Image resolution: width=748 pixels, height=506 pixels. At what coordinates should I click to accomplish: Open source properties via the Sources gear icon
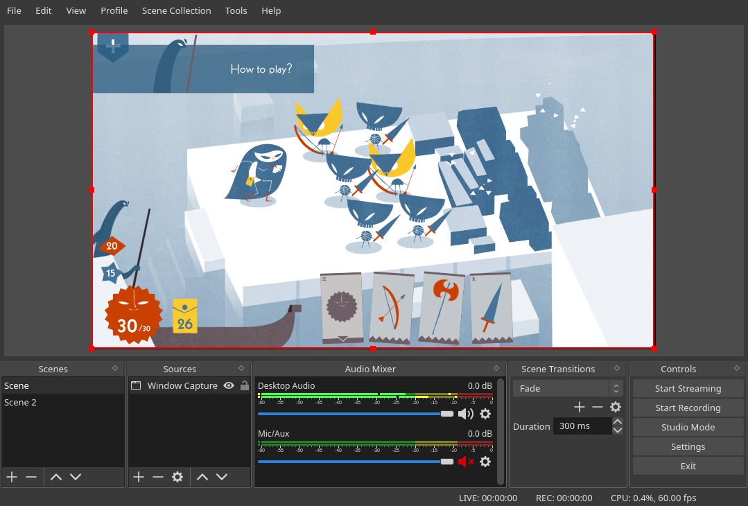point(177,476)
